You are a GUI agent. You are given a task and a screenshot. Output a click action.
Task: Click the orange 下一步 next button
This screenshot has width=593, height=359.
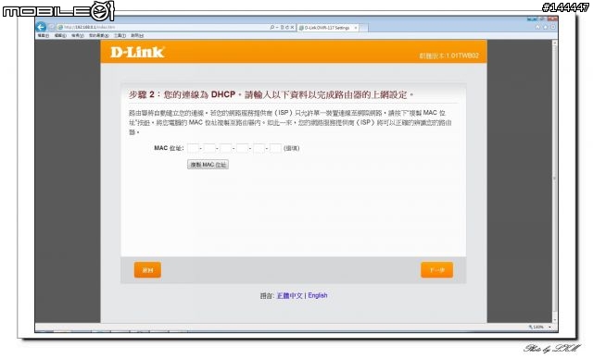point(436,270)
